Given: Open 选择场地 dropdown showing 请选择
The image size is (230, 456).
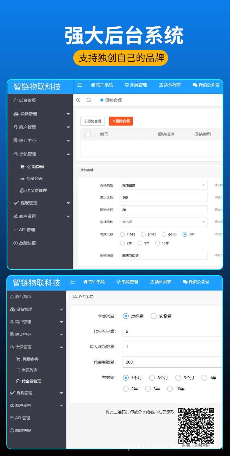Looking at the screenshot, I should click(164, 222).
